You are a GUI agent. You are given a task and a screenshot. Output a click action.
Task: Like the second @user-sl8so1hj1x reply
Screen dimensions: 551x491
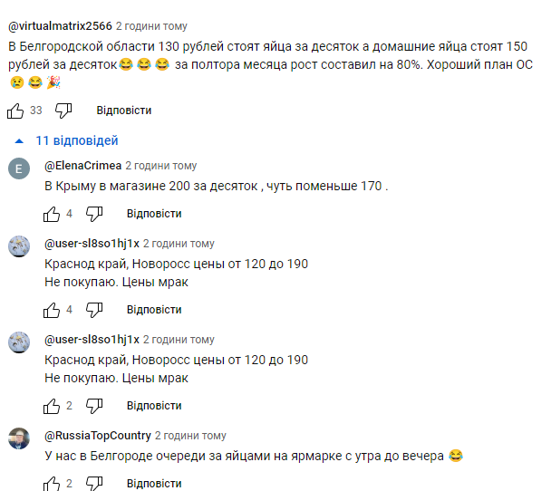tap(52, 406)
